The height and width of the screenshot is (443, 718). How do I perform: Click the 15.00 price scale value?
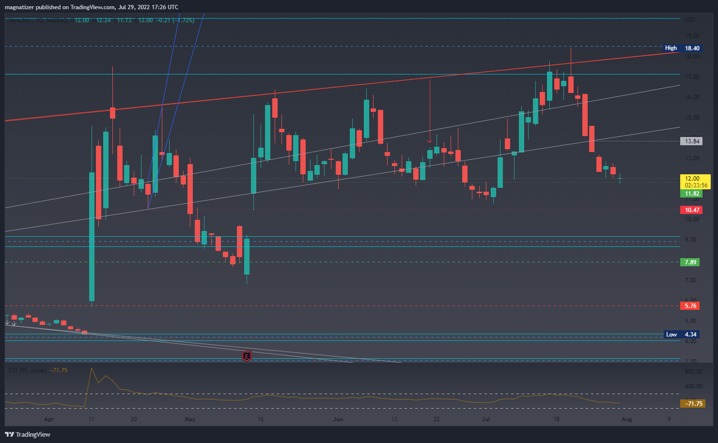point(692,118)
